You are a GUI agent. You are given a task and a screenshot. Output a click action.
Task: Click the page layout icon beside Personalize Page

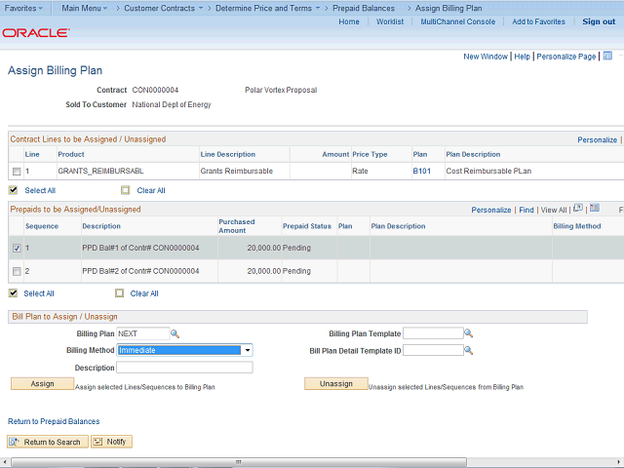pos(606,57)
